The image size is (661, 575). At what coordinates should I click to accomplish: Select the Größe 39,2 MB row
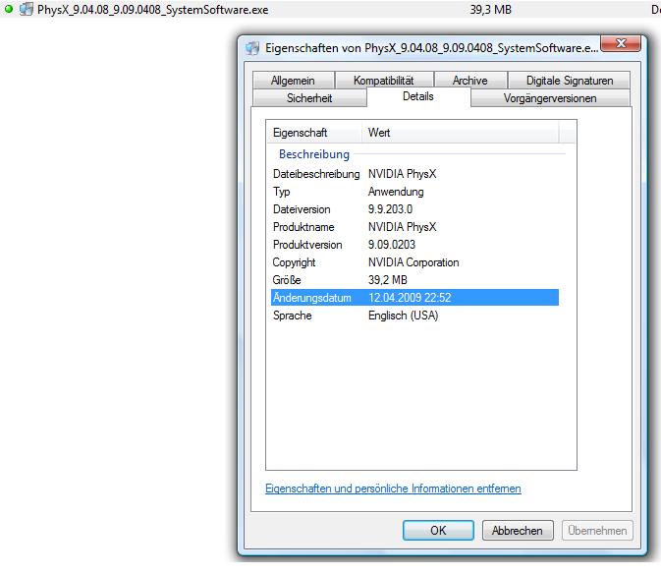(x=414, y=280)
